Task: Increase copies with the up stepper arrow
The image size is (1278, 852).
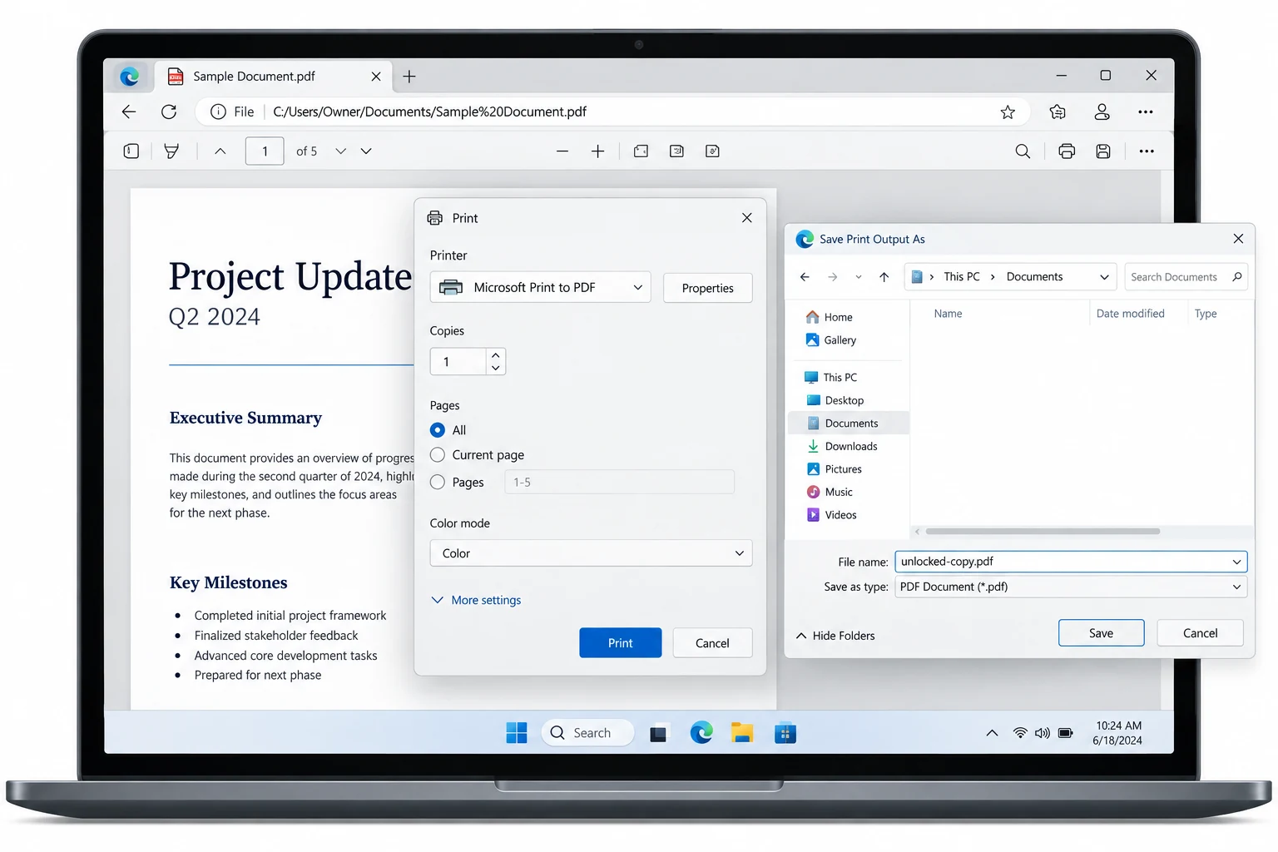Action: tap(496, 355)
